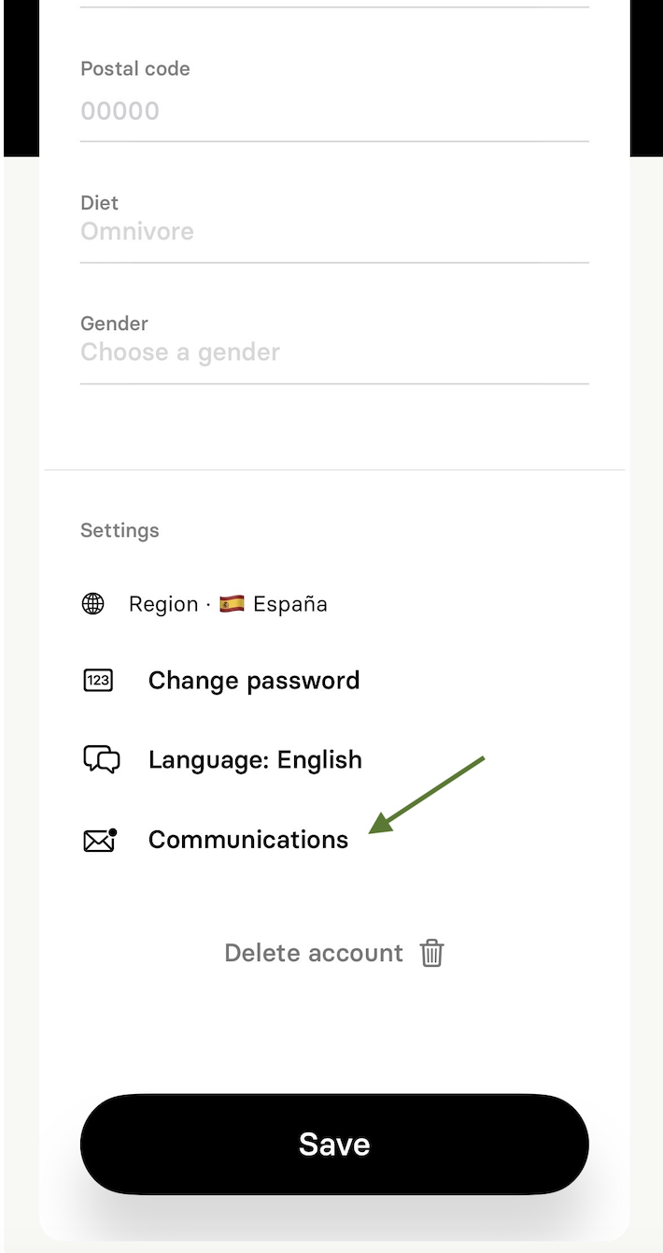Image resolution: width=663 pixels, height=1253 pixels.
Task: Click the trash can icon
Action: (431, 953)
